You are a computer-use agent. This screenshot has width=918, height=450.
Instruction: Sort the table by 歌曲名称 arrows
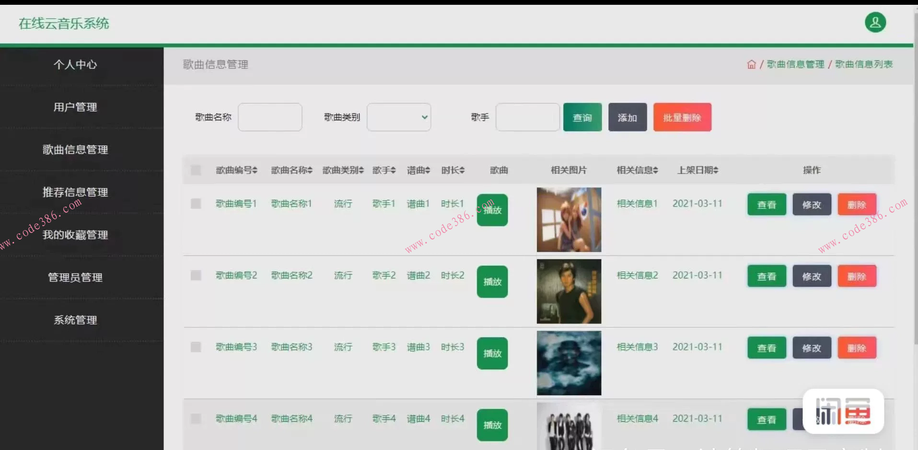click(309, 170)
